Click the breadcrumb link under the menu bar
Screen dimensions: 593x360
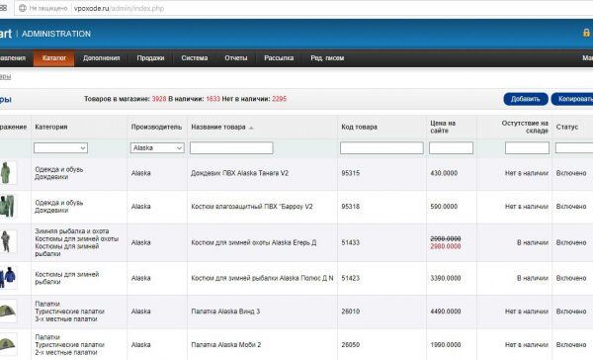5,76
